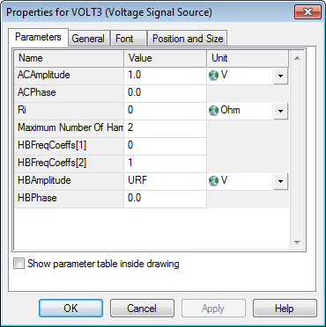Open the Position and Size tab

[187, 39]
